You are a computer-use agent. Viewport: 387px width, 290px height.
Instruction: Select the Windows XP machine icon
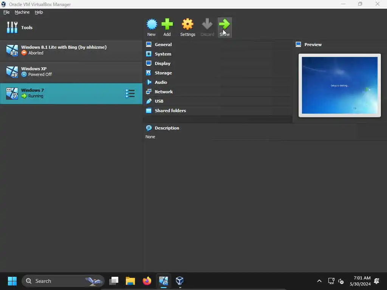point(12,72)
